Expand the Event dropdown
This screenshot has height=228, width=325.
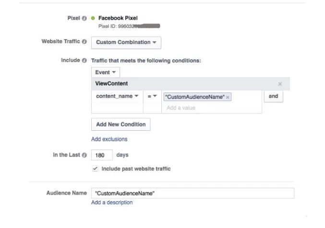[x=105, y=72]
